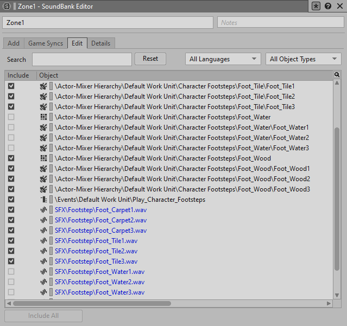
Task: Click the horizontal scrollbar right arrow
Action: tap(329, 304)
